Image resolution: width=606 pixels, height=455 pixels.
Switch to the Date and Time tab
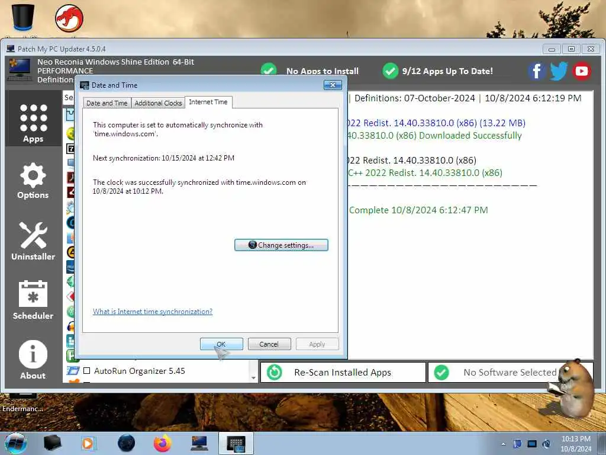pyautogui.click(x=107, y=103)
